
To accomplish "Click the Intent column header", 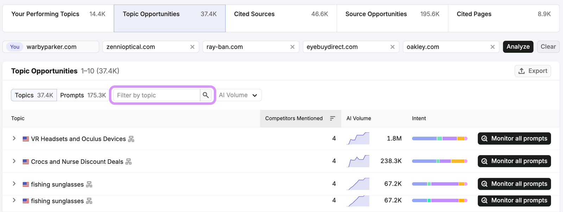I will [x=419, y=118].
